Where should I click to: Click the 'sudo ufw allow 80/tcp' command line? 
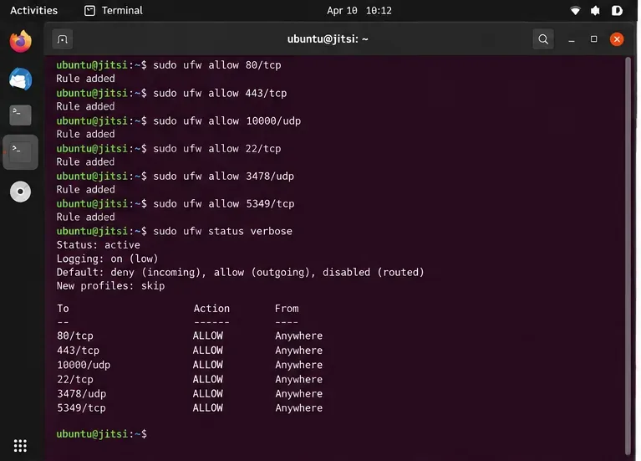pos(217,65)
